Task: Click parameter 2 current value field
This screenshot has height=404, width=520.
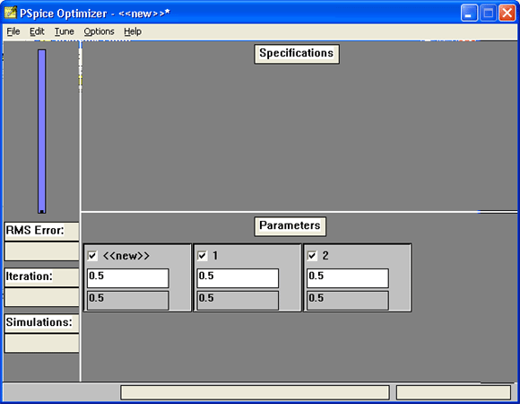Action: [347, 278]
